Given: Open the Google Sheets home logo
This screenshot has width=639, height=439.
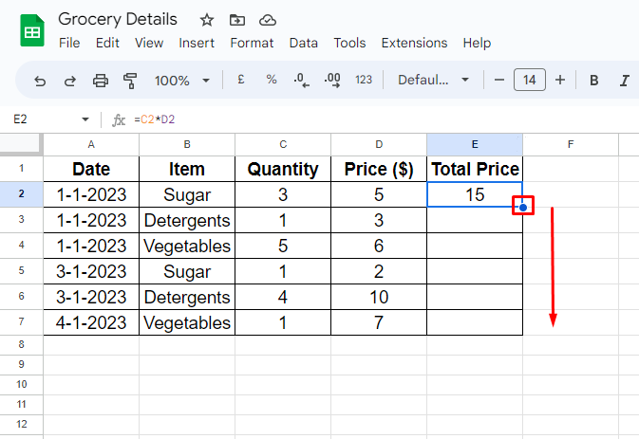Looking at the screenshot, I should (32, 30).
